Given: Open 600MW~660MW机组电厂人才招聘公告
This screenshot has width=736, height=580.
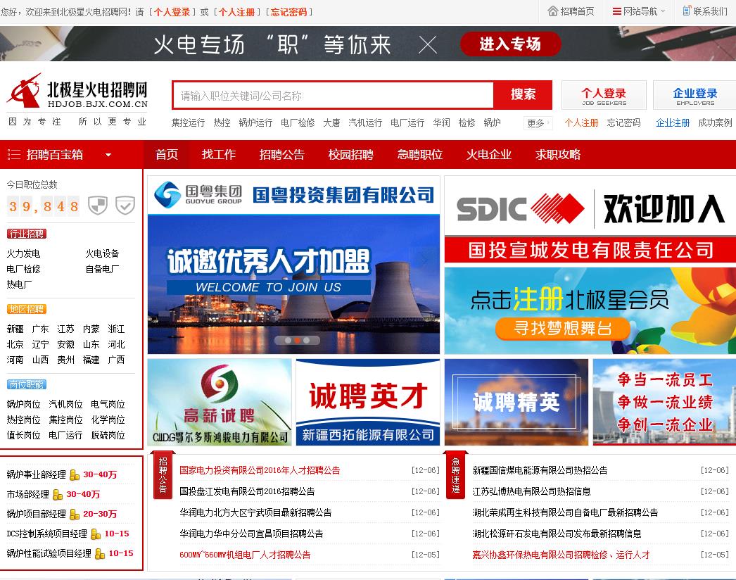Looking at the screenshot, I should point(245,555).
